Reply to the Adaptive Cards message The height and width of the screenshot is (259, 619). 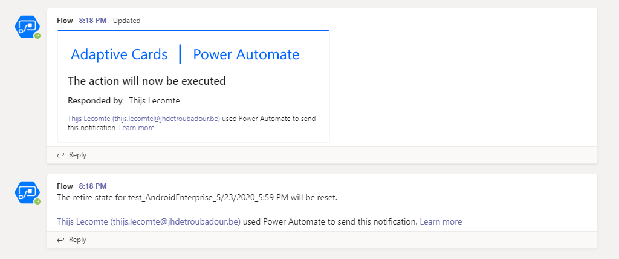[x=77, y=155]
